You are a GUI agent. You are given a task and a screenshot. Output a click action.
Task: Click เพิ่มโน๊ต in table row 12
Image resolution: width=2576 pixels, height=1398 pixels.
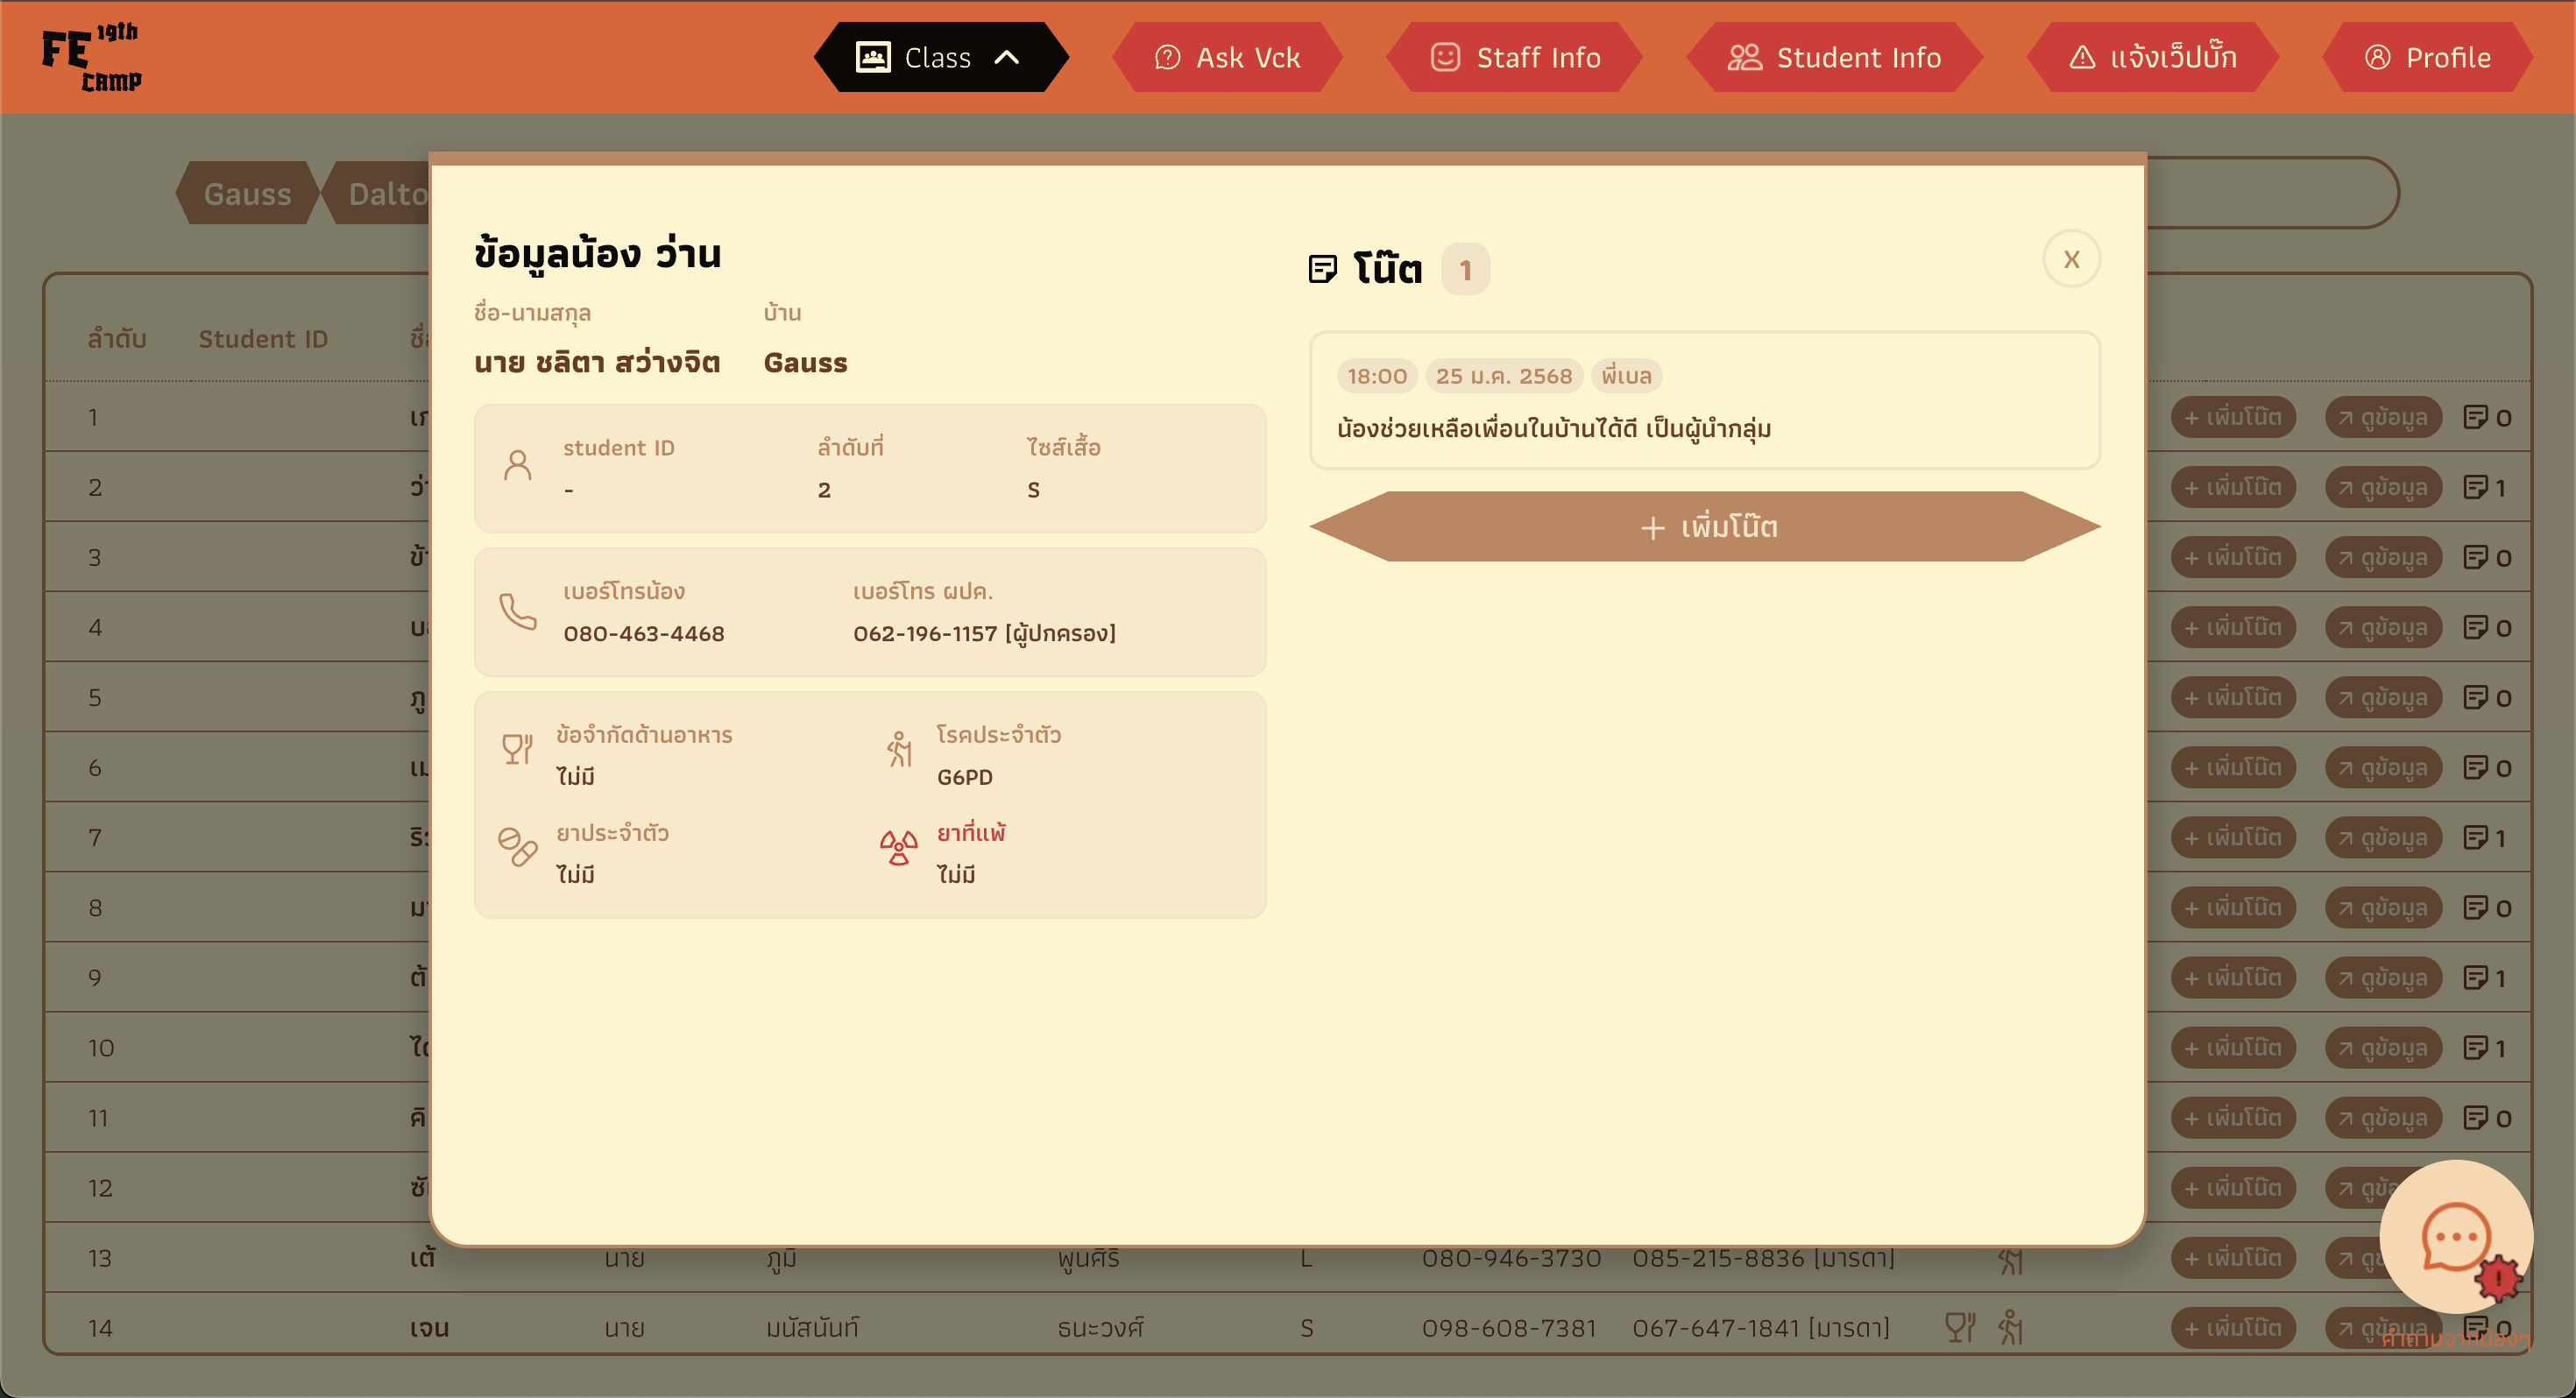pyautogui.click(x=2233, y=1187)
